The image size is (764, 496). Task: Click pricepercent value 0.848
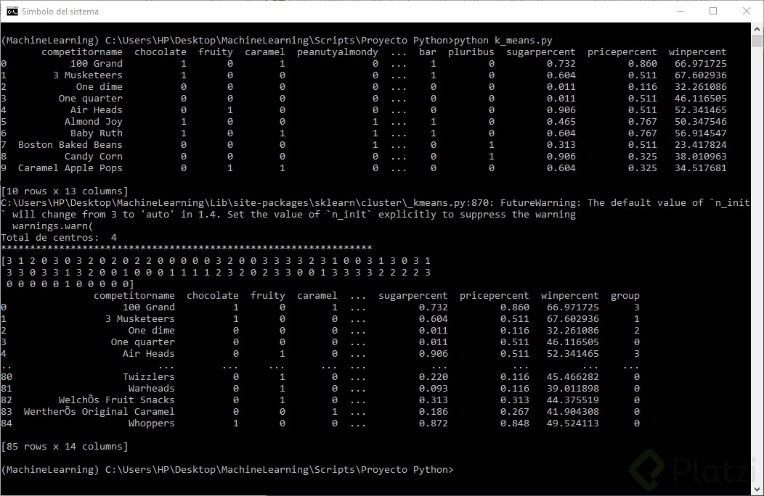pyautogui.click(x=514, y=423)
